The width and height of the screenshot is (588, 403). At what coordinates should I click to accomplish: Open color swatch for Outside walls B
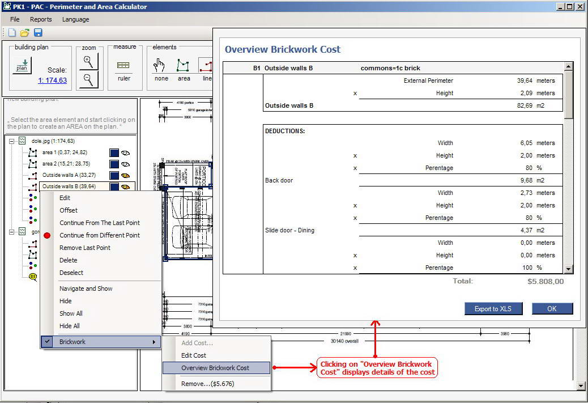click(114, 186)
